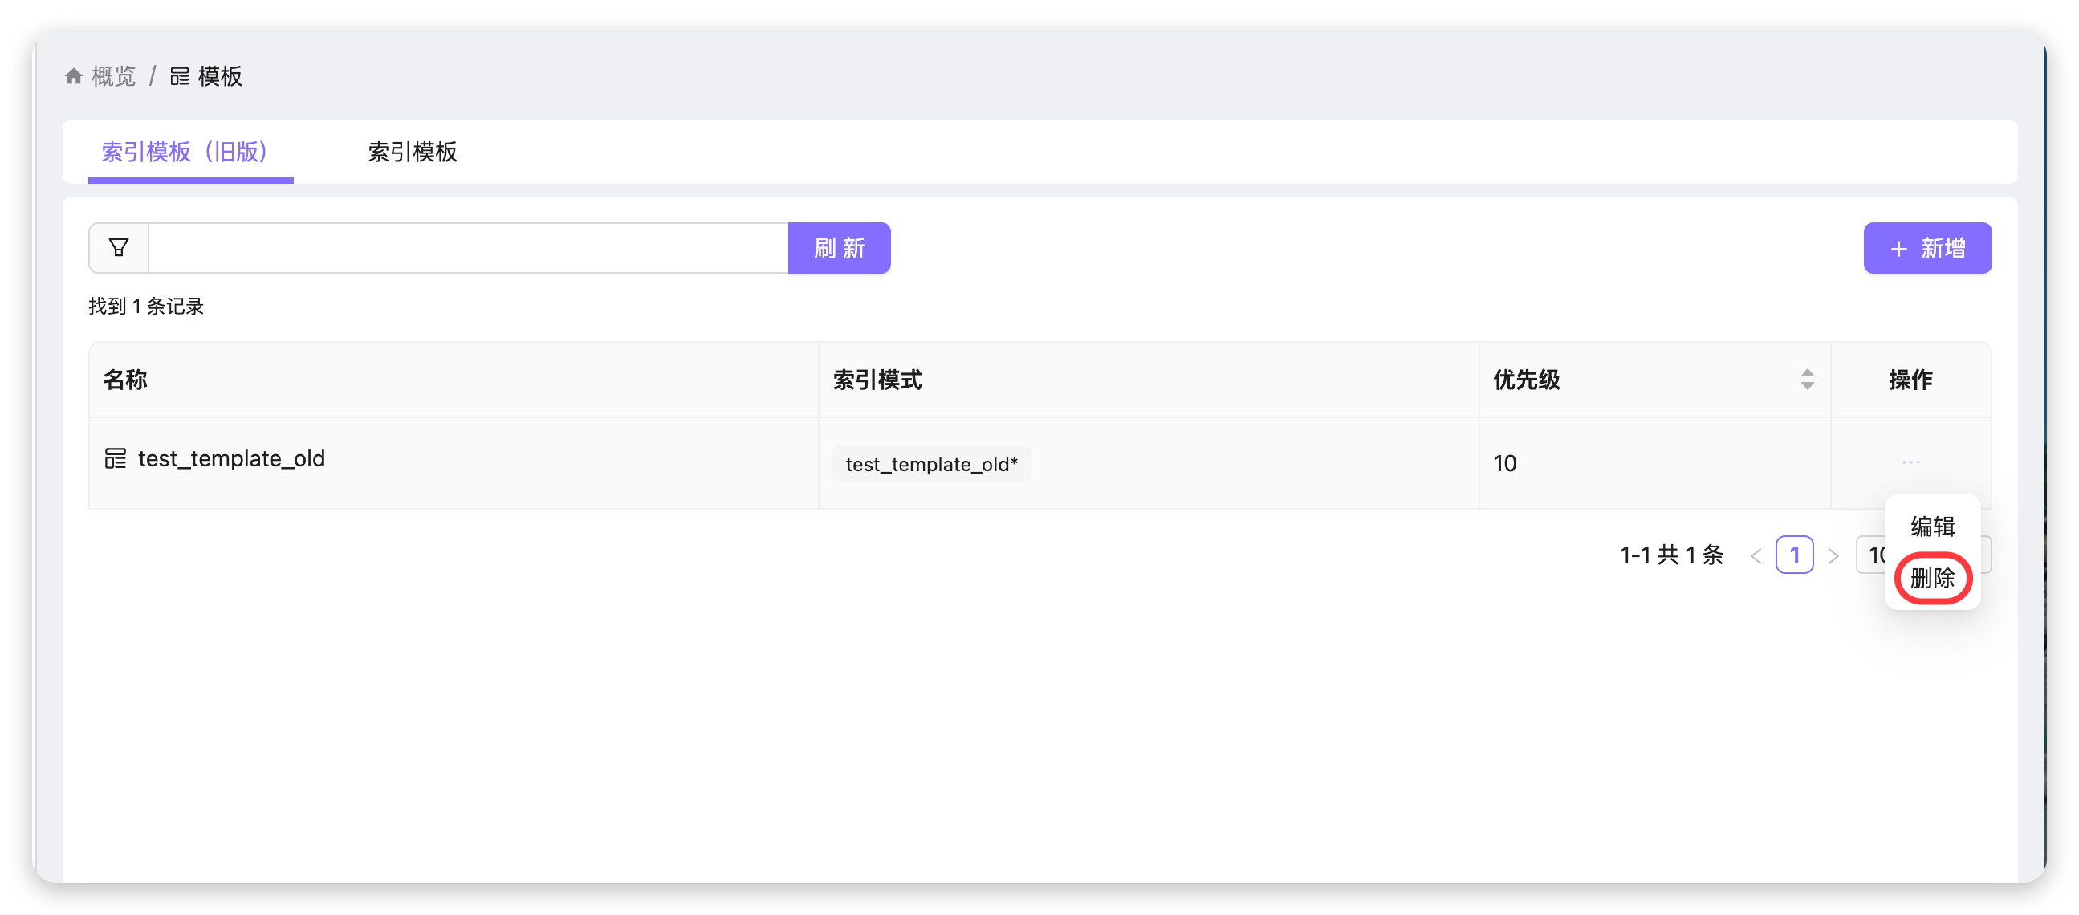Viewport: 2079px width, 915px height.
Task: Open the 概览 breadcrumb link
Action: pyautogui.click(x=114, y=77)
